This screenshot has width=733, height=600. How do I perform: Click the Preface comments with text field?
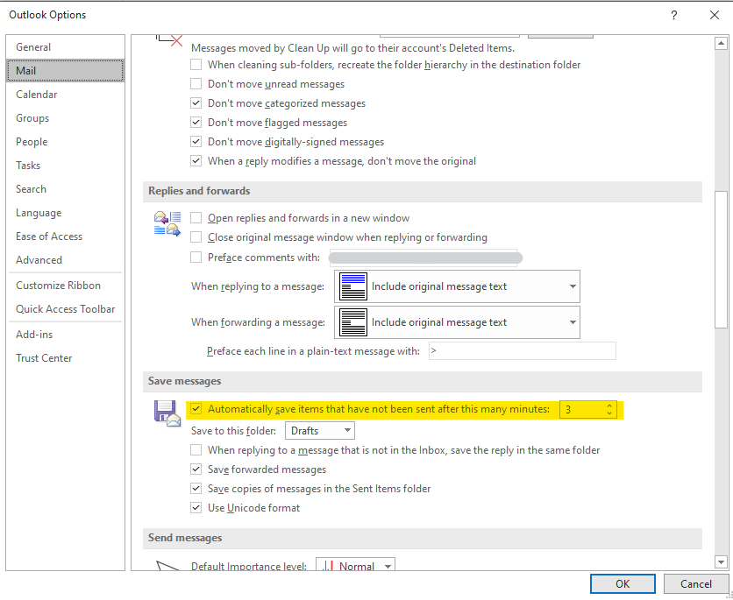pyautogui.click(x=423, y=258)
